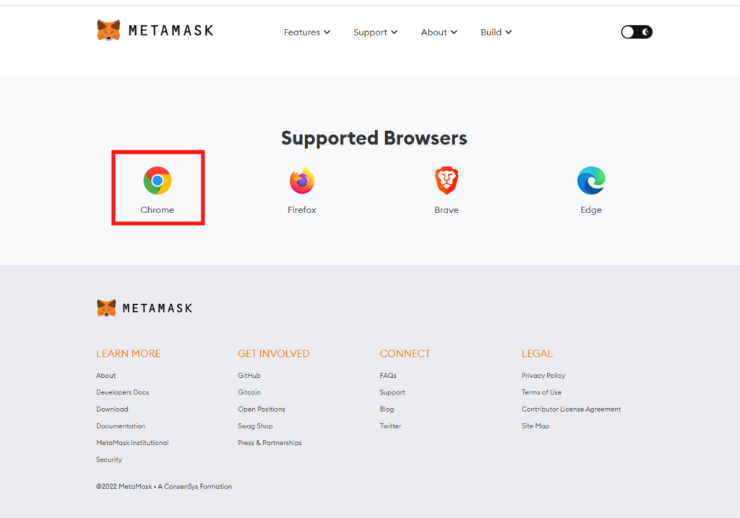Click the footer MetaMask fox logo

[106, 308]
